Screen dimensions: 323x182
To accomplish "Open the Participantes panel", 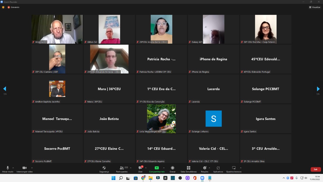I will [122, 169].
